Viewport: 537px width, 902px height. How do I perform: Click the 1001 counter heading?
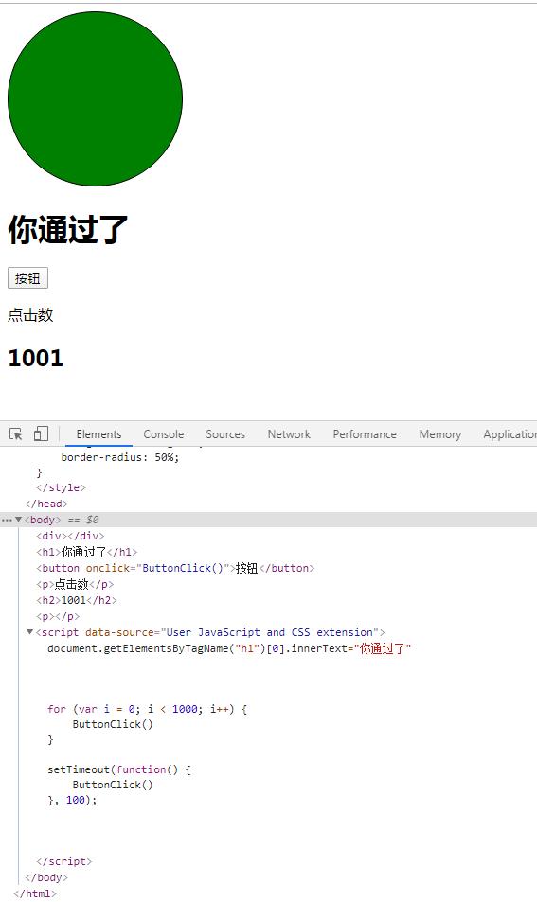(x=35, y=358)
